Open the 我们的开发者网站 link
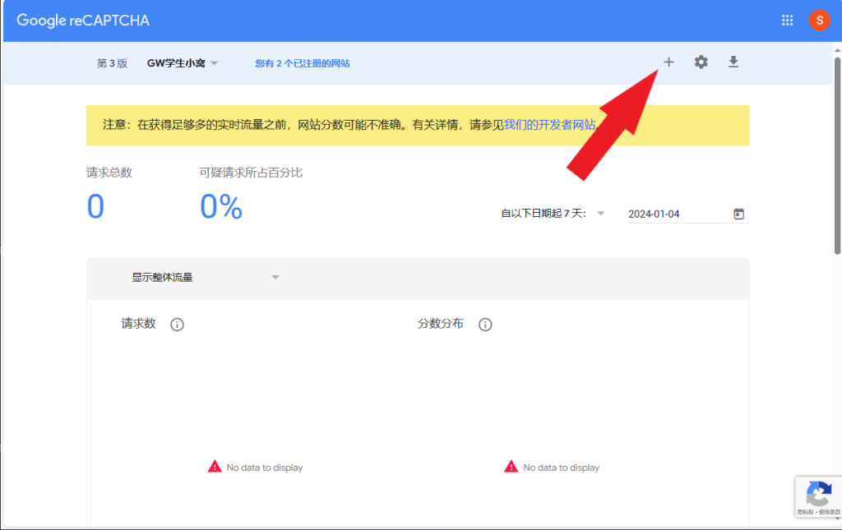 (550, 125)
